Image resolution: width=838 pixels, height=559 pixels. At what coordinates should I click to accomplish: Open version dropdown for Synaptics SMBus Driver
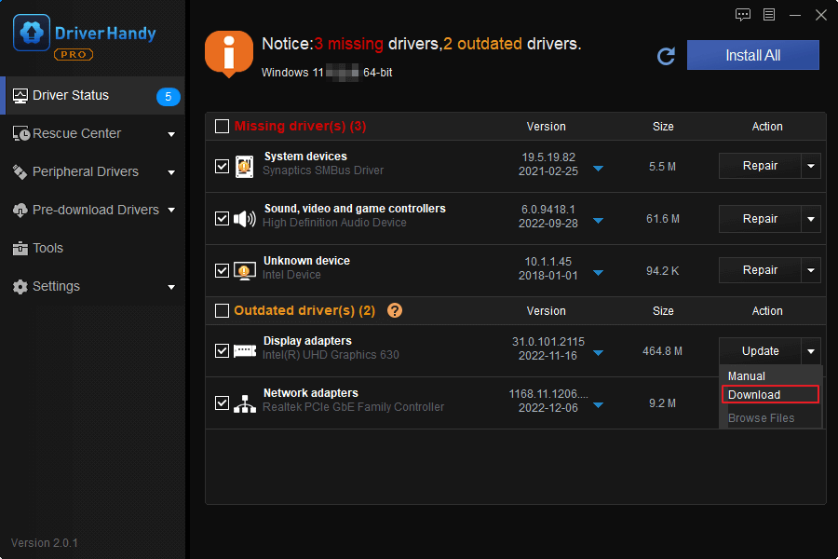599,169
